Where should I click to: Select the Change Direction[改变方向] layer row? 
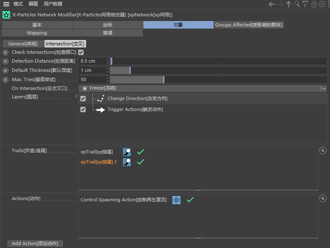tap(203, 98)
